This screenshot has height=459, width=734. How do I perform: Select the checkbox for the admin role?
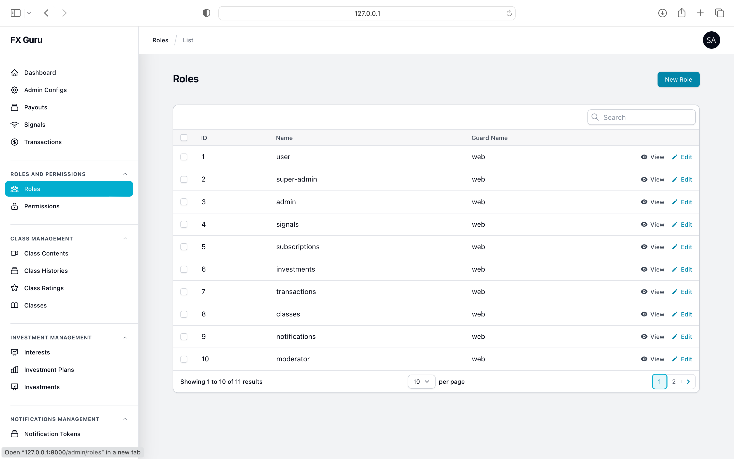pyautogui.click(x=184, y=202)
